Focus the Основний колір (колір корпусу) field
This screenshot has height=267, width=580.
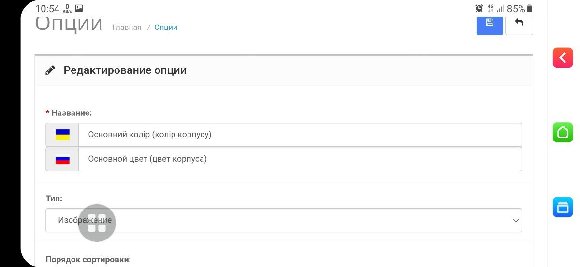point(300,135)
